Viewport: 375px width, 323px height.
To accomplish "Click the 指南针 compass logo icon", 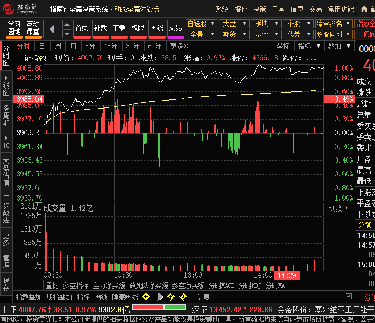I will (x=9, y=9).
